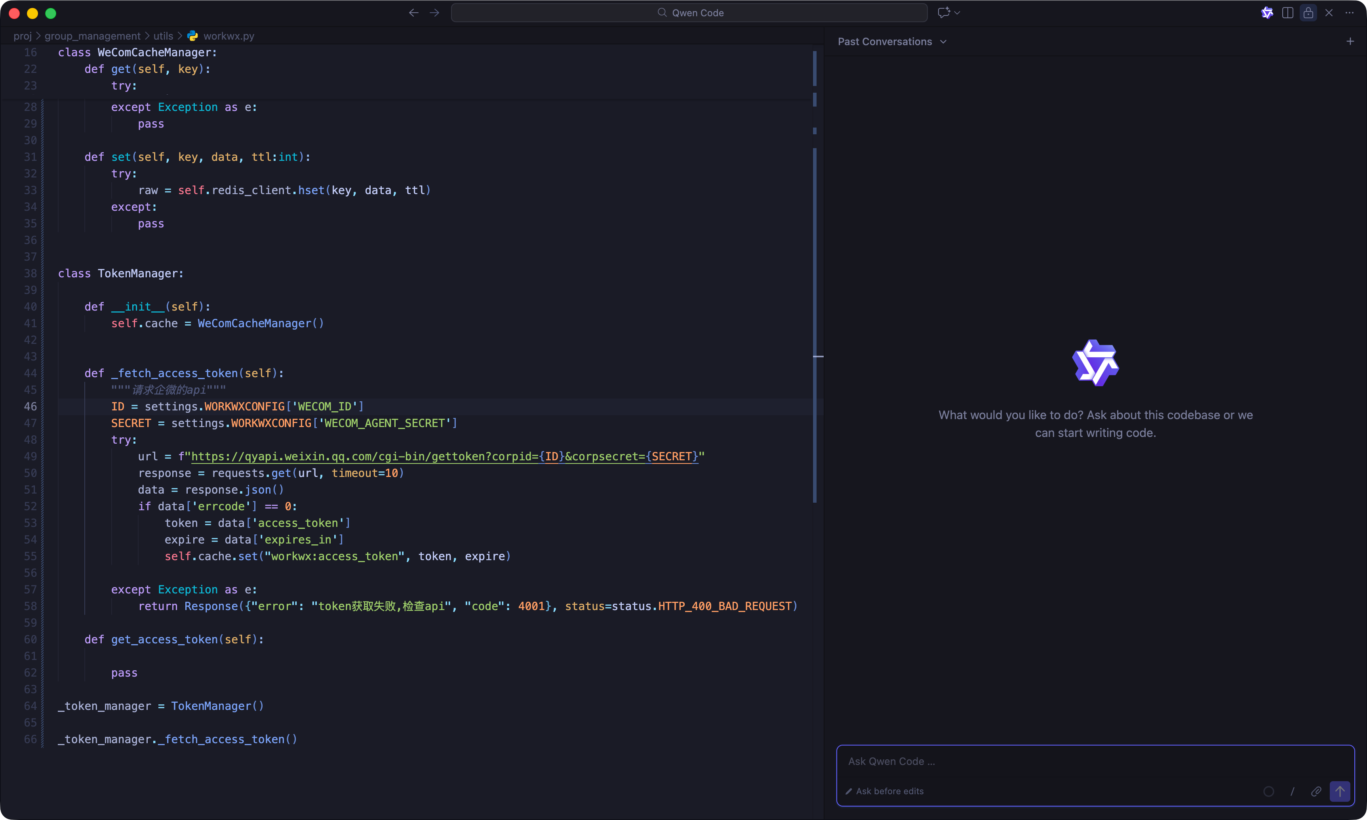Screen dimensions: 1367x820
Task: Click the circle indicator in chat input
Action: 1269,791
